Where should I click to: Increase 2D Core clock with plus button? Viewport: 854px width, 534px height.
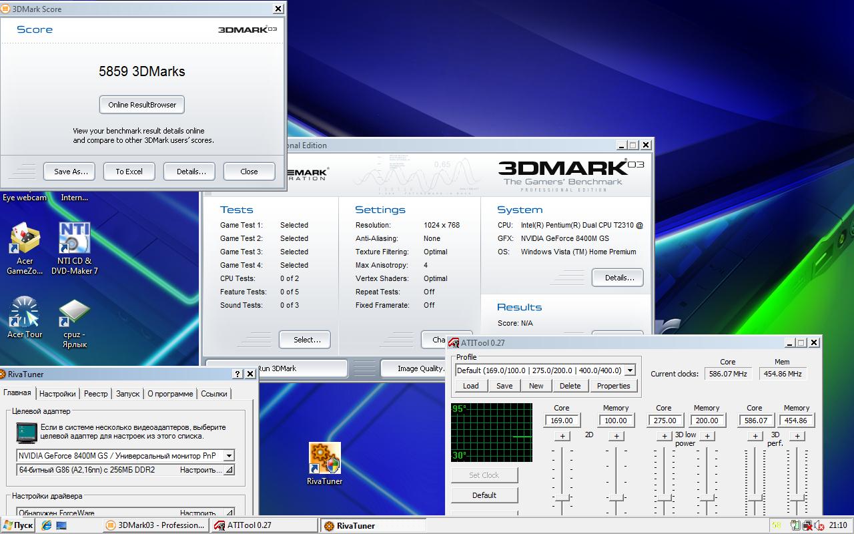pyautogui.click(x=562, y=436)
